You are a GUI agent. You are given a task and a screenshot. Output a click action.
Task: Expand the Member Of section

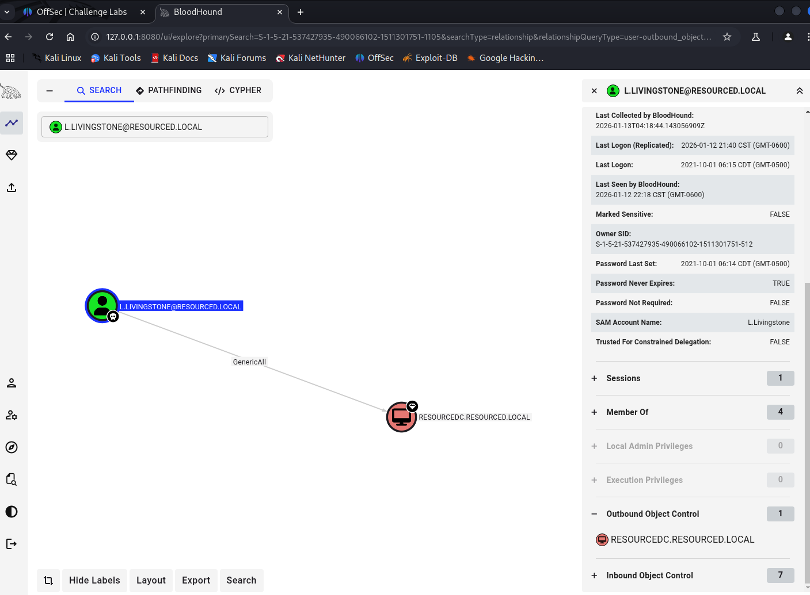coord(627,412)
